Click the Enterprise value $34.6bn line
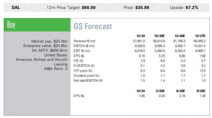 click(45, 46)
